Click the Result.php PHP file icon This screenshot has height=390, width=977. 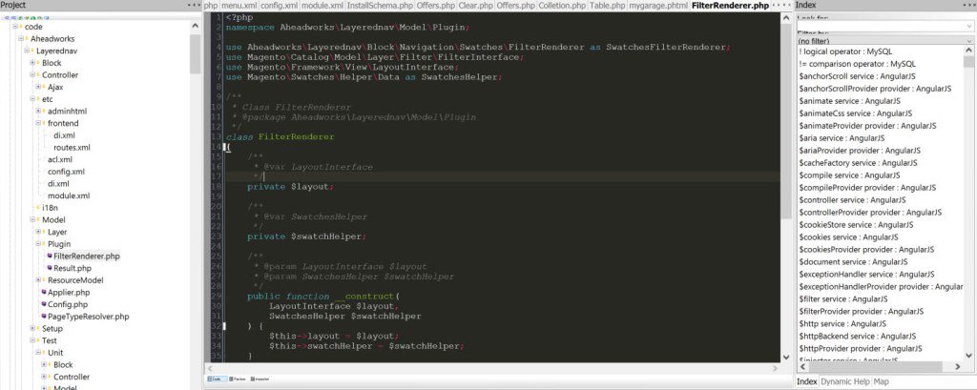click(x=50, y=268)
